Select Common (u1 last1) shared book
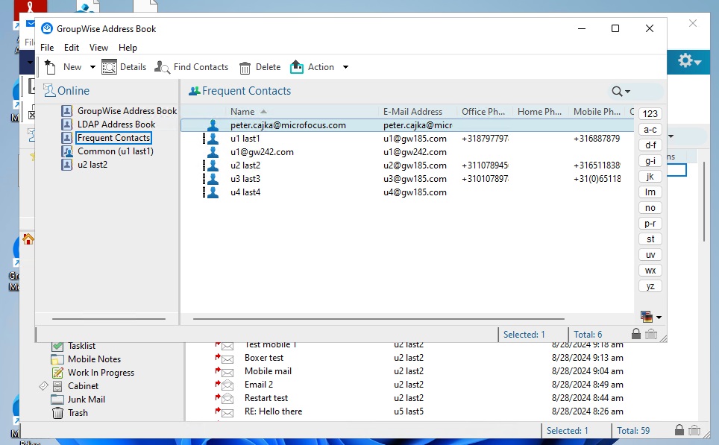 click(116, 151)
